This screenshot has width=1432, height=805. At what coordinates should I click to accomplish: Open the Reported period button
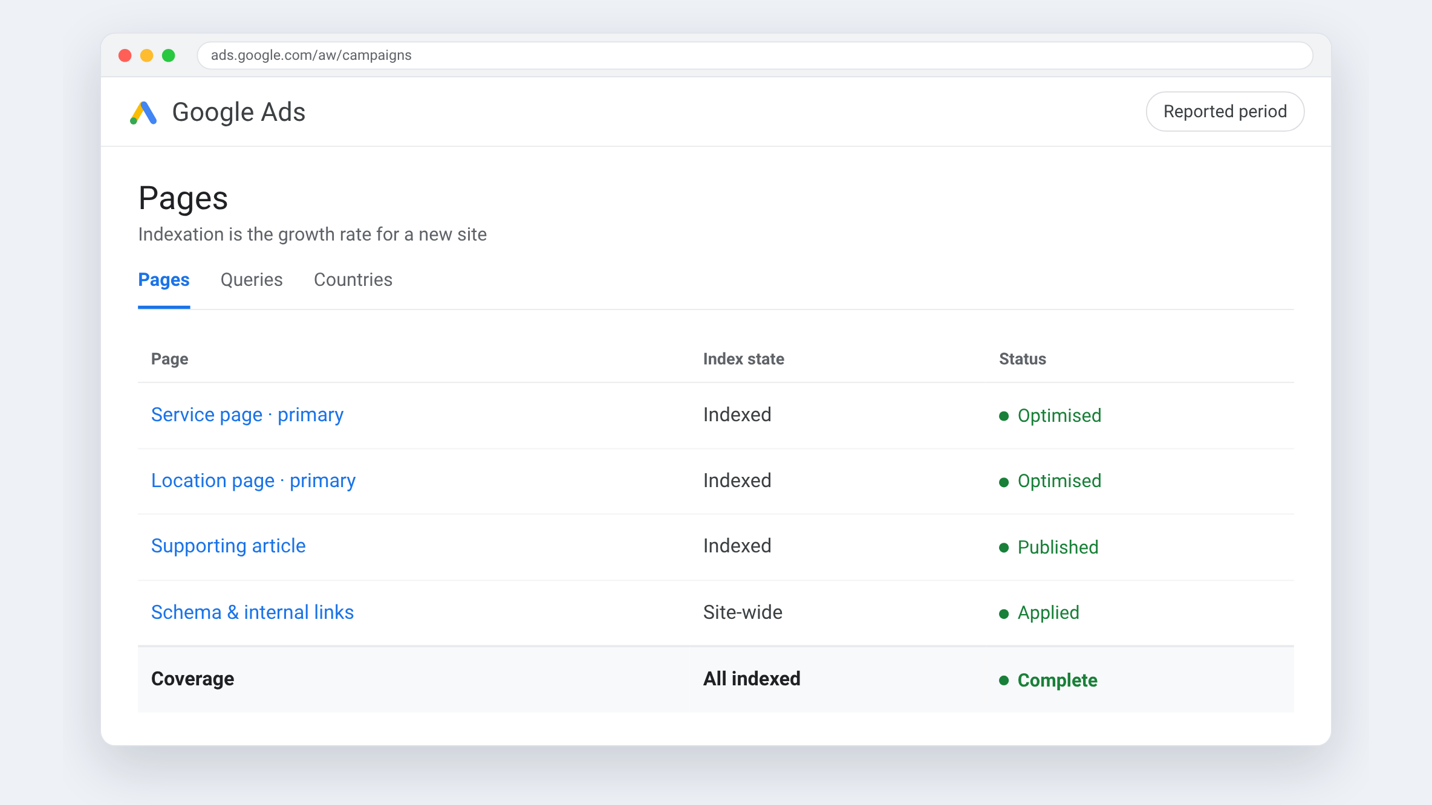[x=1225, y=112]
